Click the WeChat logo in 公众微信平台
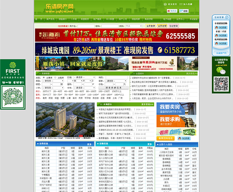Image resolution: width=233 pixels, height=192 pixels. [x=221, y=70]
